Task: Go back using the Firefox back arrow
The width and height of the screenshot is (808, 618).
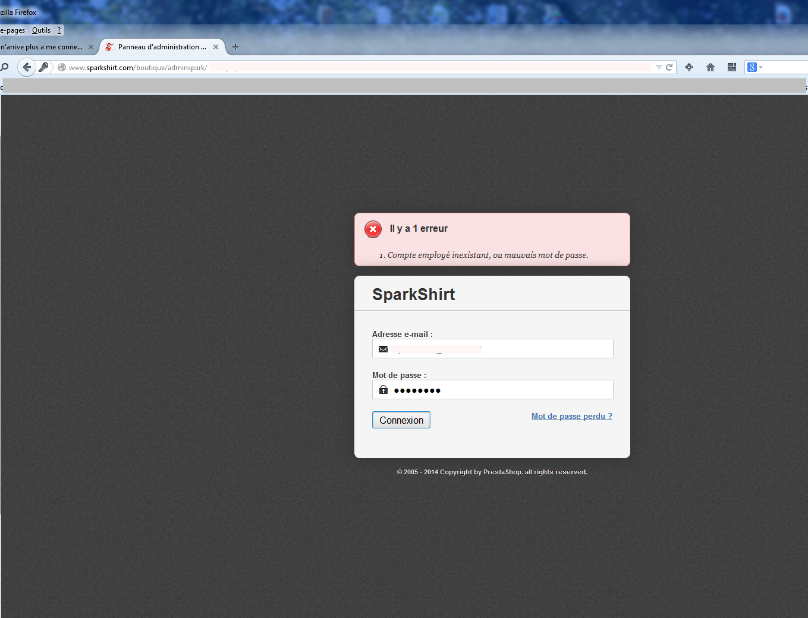Action: 26,67
